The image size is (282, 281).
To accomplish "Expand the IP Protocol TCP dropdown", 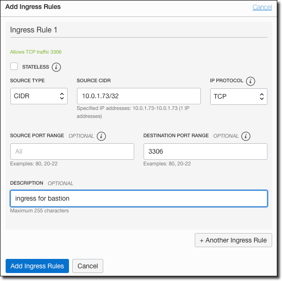I will coord(238,96).
